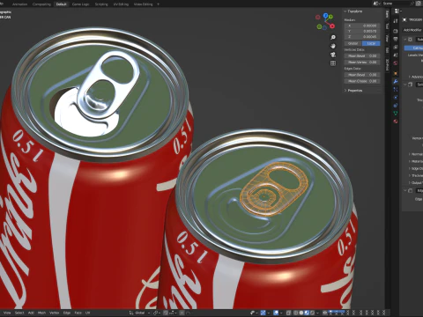Screen dimensions: 423x317
Task: Click the new scene icon beside Scene field
Action: pyautogui.click(x=419, y=4)
